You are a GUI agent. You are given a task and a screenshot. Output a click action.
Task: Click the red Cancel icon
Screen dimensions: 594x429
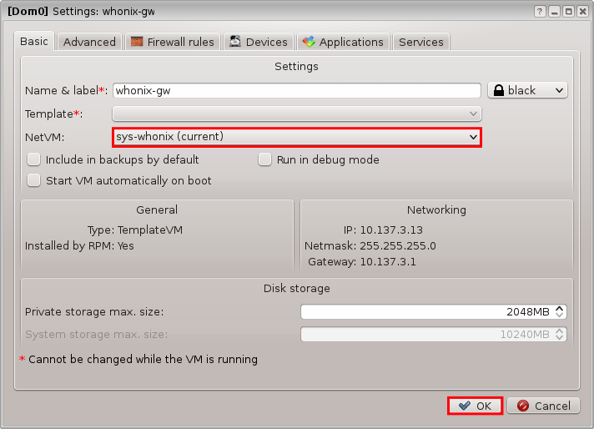click(522, 406)
